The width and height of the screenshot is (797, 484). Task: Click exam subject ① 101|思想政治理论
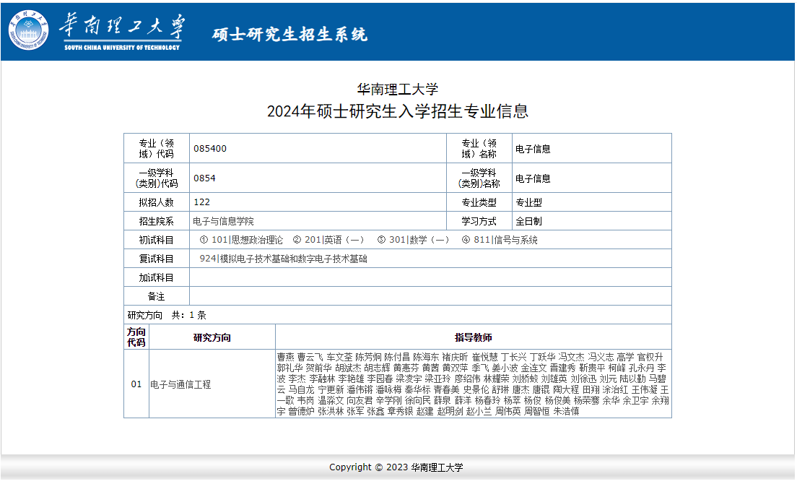[241, 240]
